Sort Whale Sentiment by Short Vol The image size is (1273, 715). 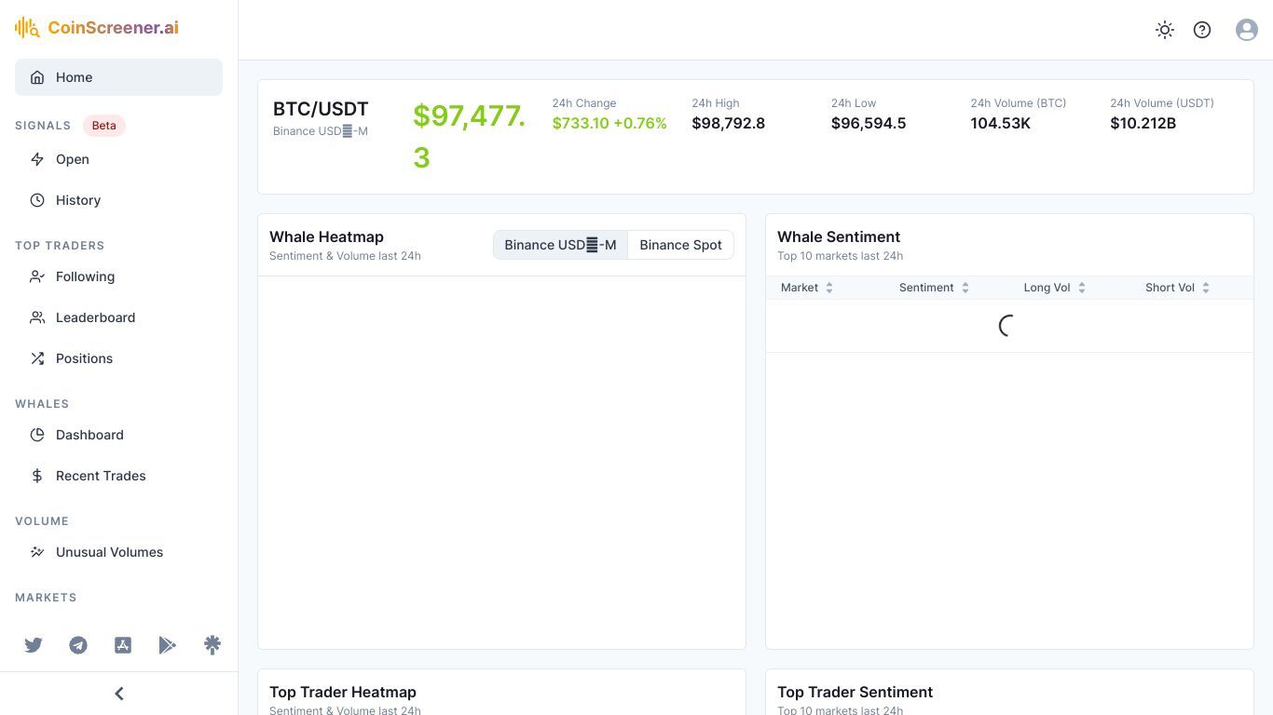click(x=1177, y=288)
